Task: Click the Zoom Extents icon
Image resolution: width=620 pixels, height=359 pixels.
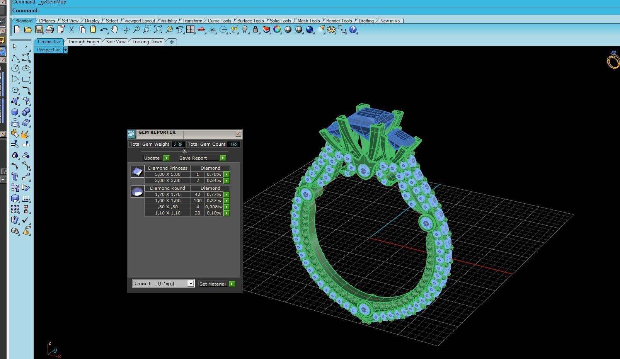Action: click(x=158, y=30)
